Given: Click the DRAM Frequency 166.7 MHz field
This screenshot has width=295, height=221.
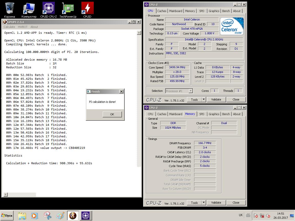Looking at the screenshot, I should point(205,143).
